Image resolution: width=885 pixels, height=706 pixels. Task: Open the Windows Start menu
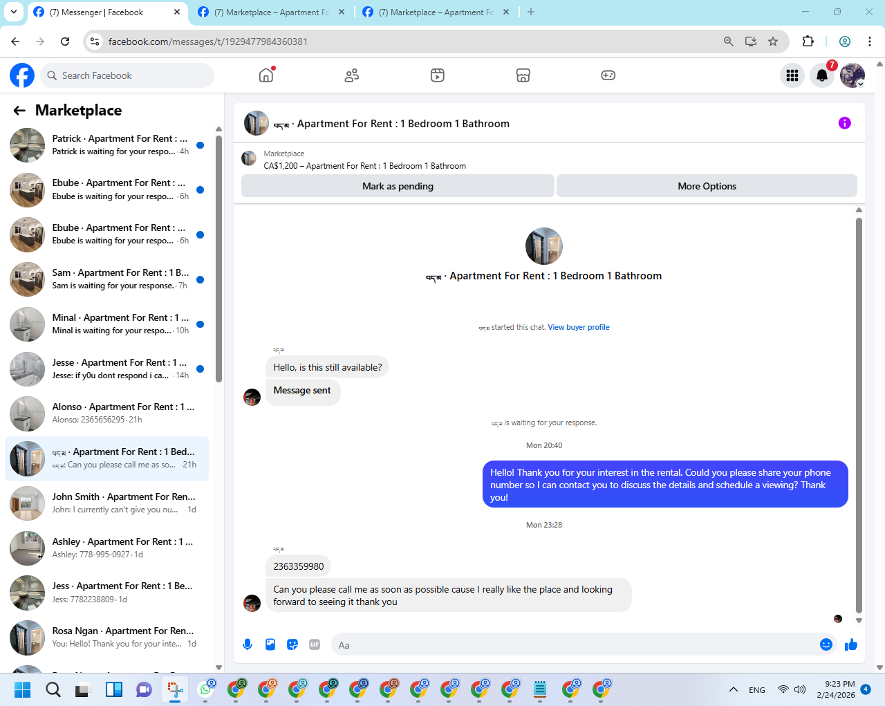23,689
